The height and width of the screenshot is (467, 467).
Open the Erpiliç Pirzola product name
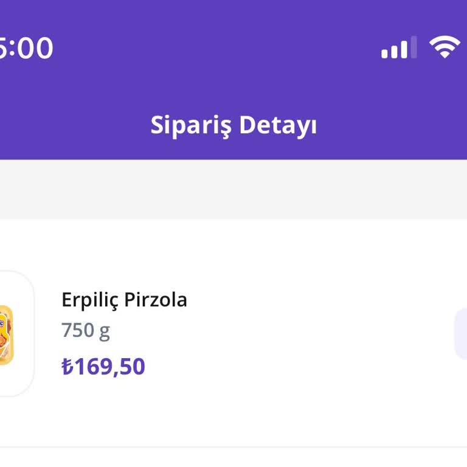pos(124,300)
